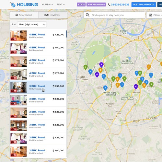Image resolution: width=162 pixels, height=162 pixels.
Task: Open the MUMBAI city dropdown
Action: (x=47, y=5)
